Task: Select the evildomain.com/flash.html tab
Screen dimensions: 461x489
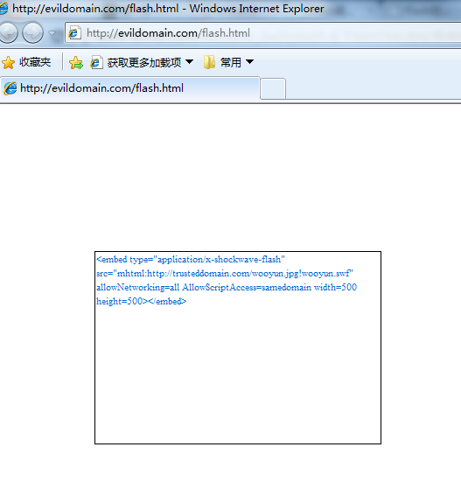Action: pos(129,88)
